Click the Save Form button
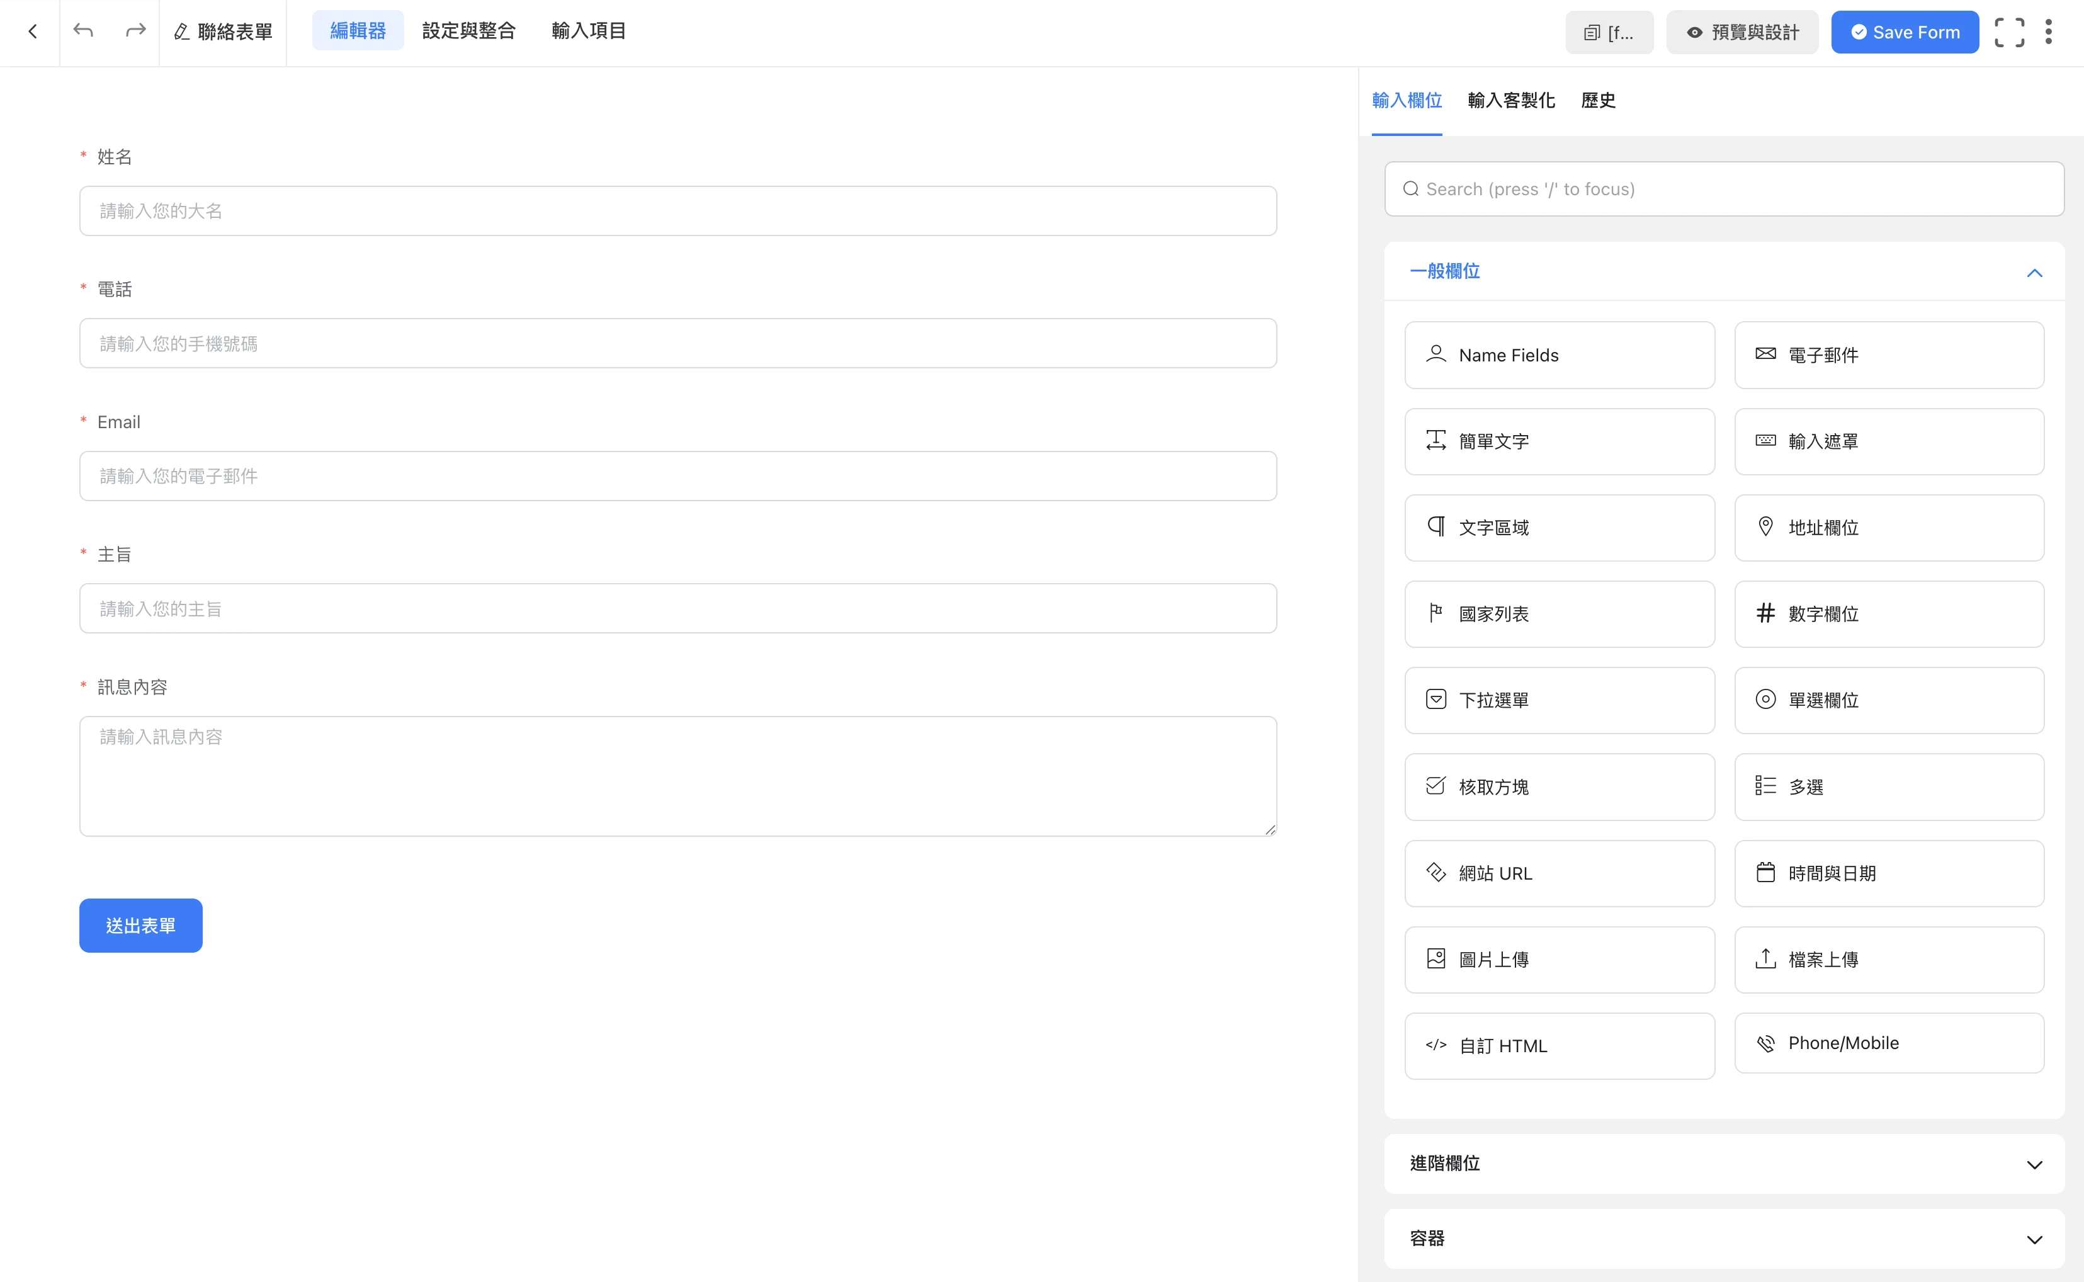 [1905, 32]
